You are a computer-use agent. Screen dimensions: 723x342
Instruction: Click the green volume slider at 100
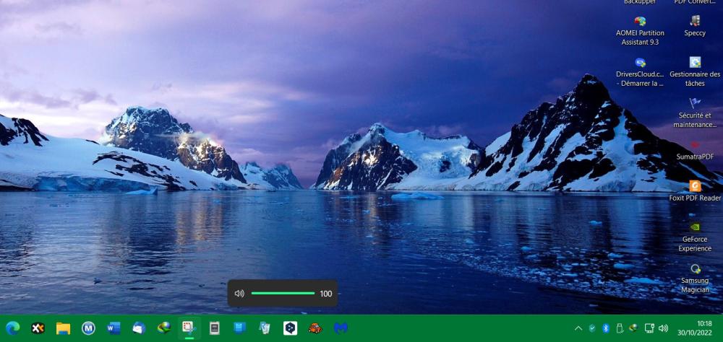[x=283, y=293]
